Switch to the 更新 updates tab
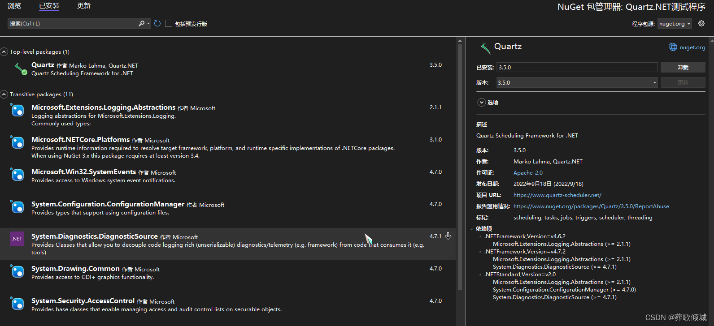 pyautogui.click(x=84, y=6)
